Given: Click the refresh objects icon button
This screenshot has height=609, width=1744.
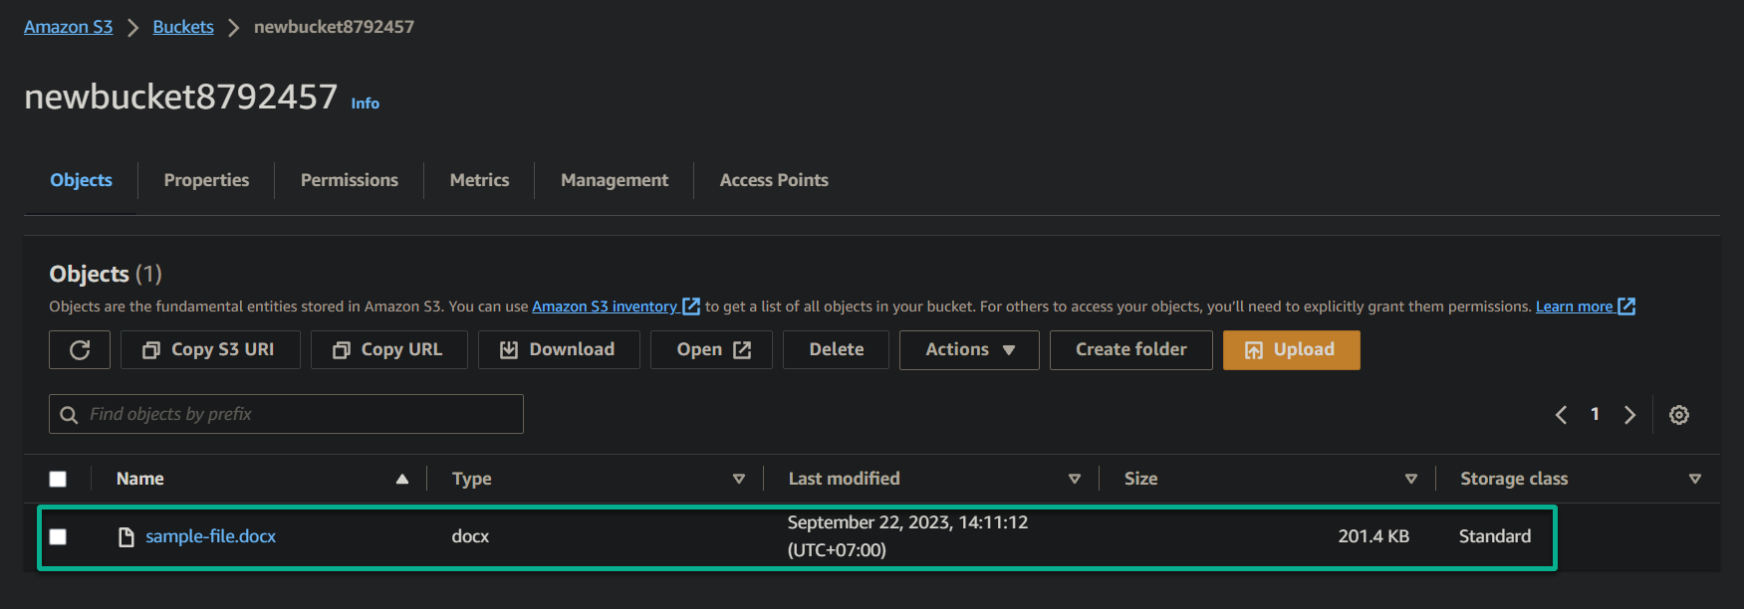Looking at the screenshot, I should tap(80, 349).
